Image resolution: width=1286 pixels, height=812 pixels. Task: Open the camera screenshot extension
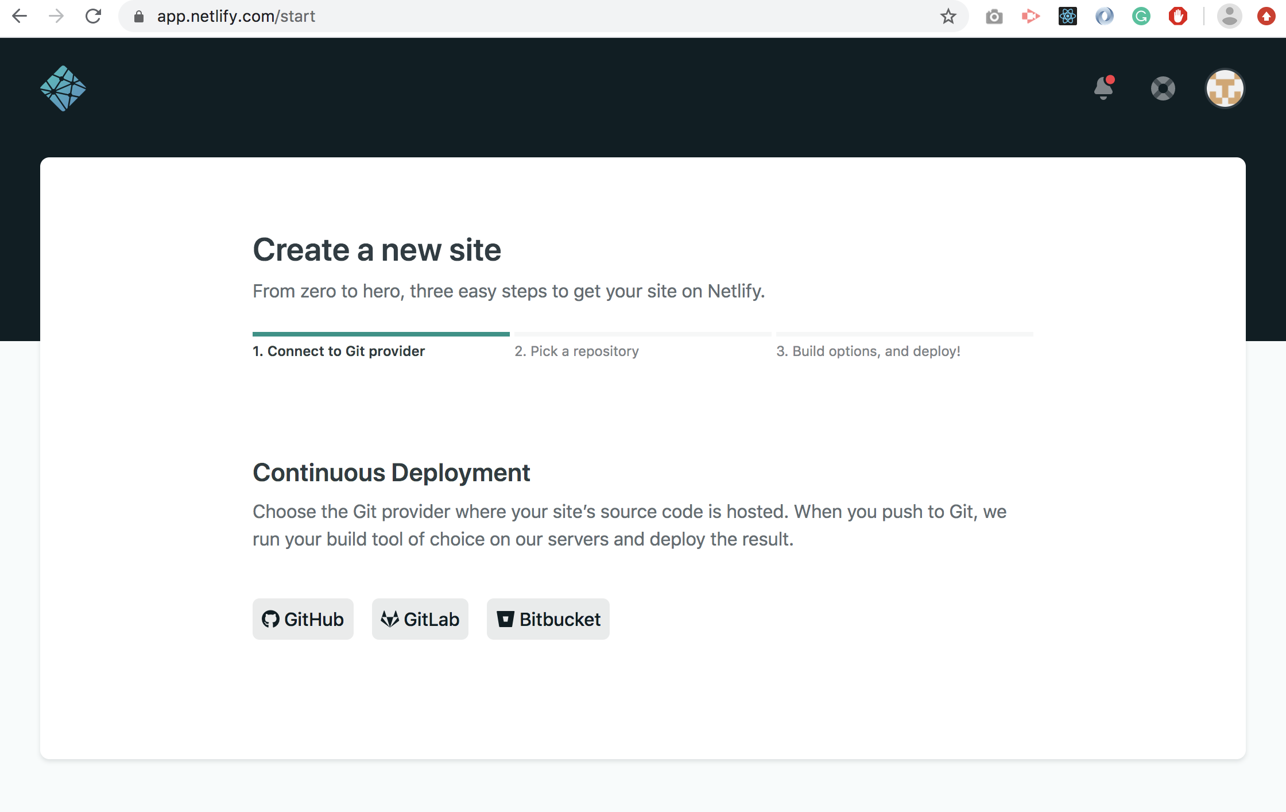pos(994,17)
